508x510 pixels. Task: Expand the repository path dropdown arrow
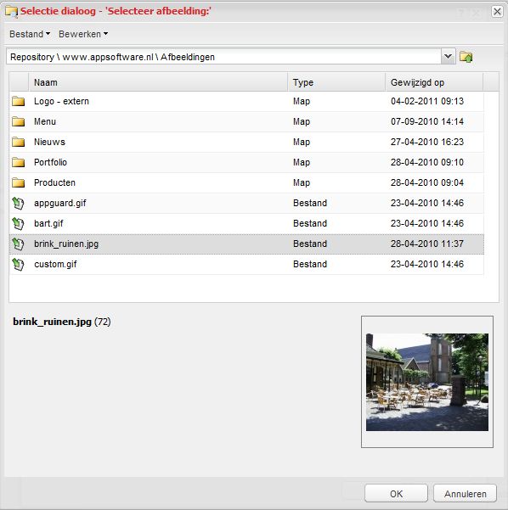click(x=448, y=57)
